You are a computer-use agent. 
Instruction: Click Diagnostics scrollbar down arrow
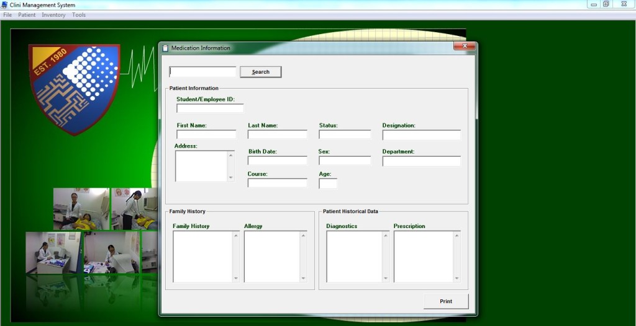point(385,278)
